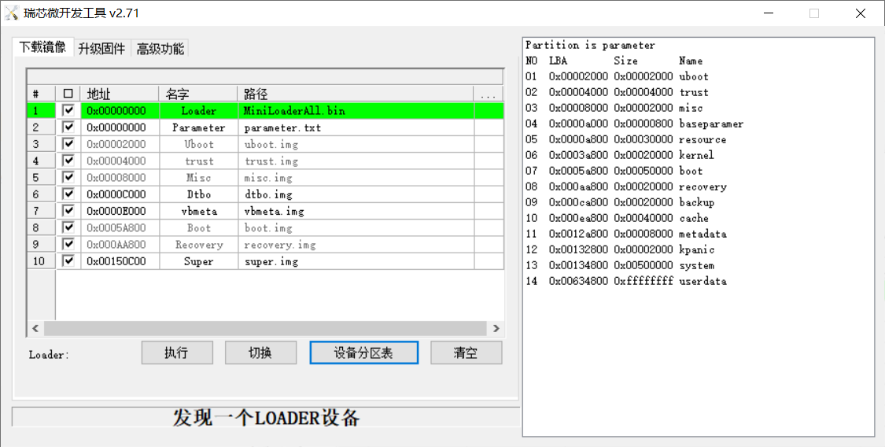Select the vbmeta.img path cell
The width and height of the screenshot is (885, 447).
pos(356,211)
